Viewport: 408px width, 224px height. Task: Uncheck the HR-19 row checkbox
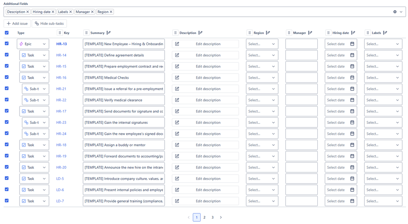click(7, 156)
